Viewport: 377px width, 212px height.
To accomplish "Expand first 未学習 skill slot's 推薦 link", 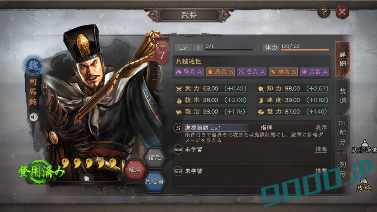I will 321,149.
